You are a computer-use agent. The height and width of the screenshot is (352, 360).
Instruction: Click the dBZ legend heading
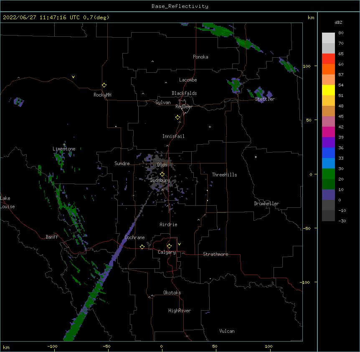(338, 23)
